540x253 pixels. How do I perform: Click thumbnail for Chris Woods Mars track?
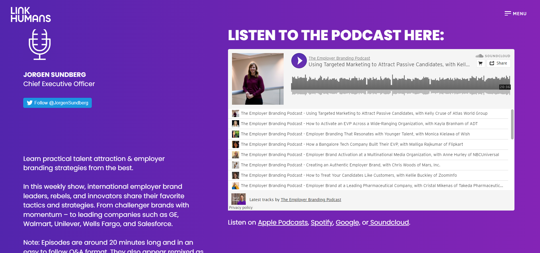point(235,165)
